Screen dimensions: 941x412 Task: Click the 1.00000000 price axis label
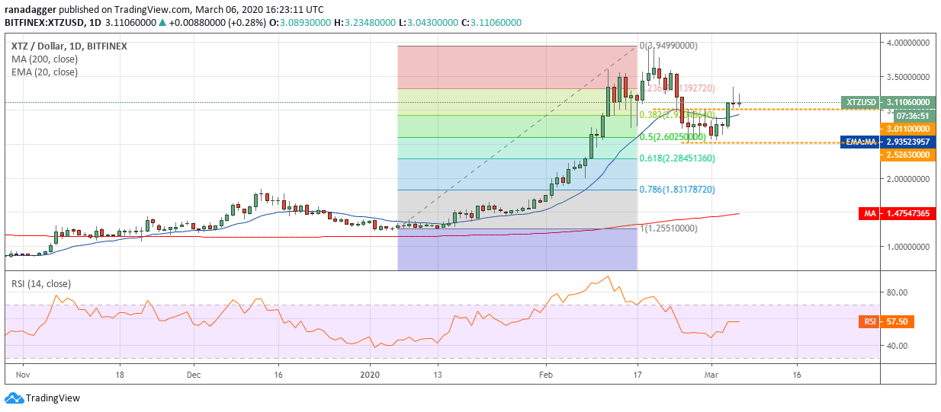[x=908, y=247]
